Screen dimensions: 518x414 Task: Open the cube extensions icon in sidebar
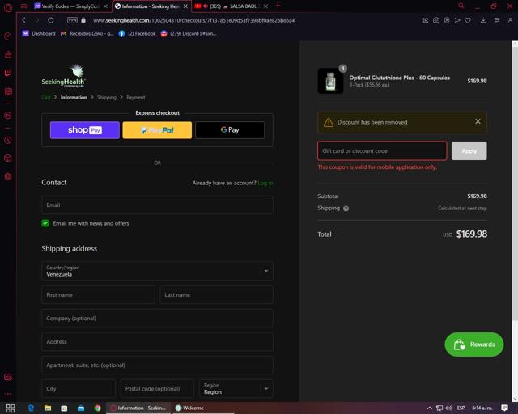click(x=8, y=158)
